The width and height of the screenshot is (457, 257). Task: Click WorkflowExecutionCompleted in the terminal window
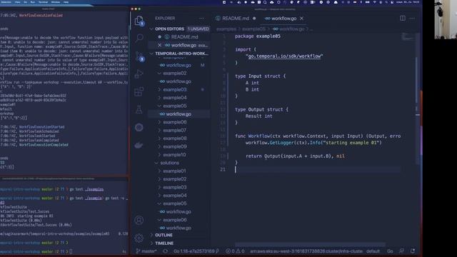coord(44,145)
